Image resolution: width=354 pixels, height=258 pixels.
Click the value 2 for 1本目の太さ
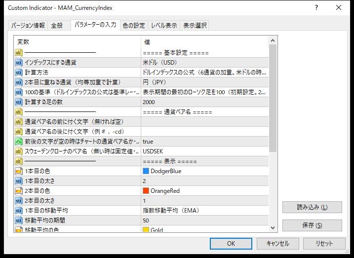[205, 181]
